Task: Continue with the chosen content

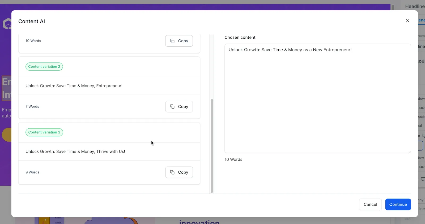Action: [x=398, y=204]
